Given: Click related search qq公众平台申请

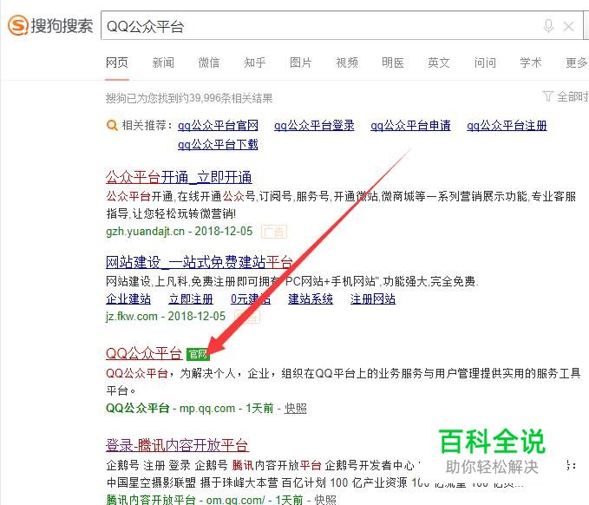Looking at the screenshot, I should 410,125.
